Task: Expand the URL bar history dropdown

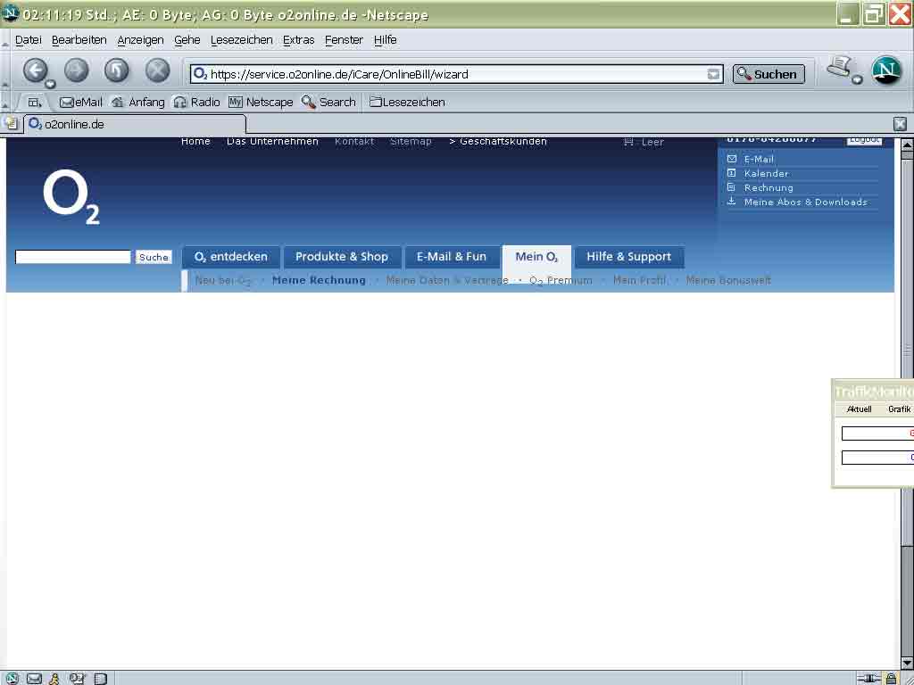Action: pos(713,74)
